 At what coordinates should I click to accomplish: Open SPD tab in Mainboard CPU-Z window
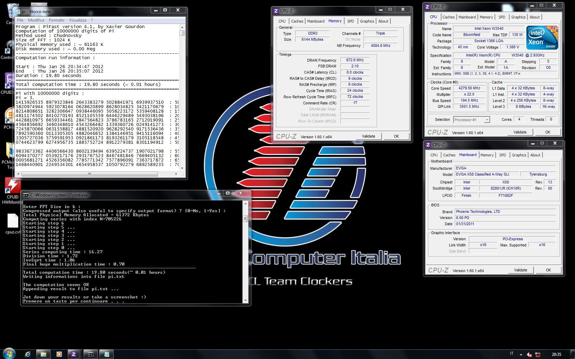tap(502, 155)
